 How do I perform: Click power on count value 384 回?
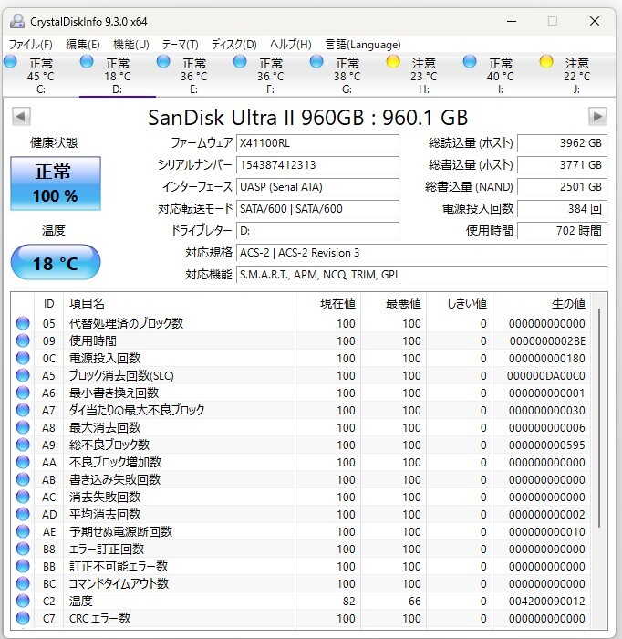pyautogui.click(x=562, y=209)
